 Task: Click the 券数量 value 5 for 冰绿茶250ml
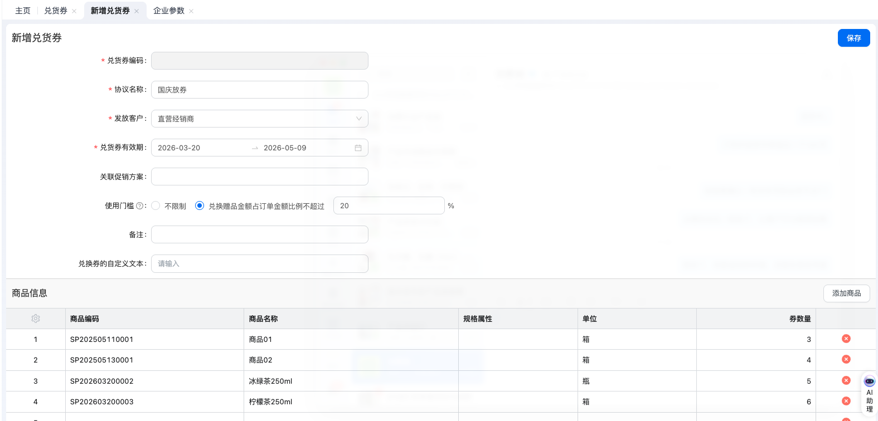click(756, 381)
